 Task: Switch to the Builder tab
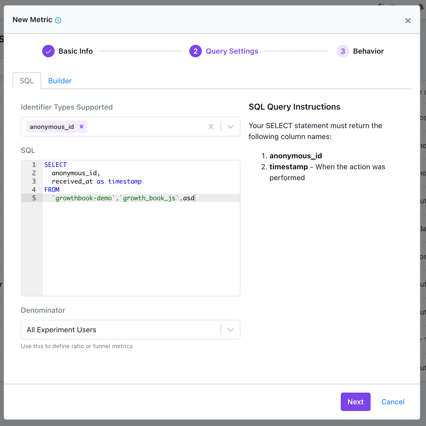coord(60,81)
